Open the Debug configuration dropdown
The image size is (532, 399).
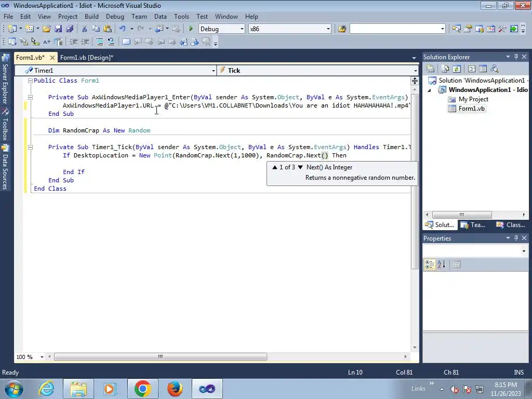click(242, 29)
